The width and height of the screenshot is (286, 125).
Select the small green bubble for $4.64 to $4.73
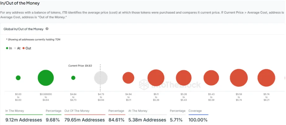tap(73, 78)
